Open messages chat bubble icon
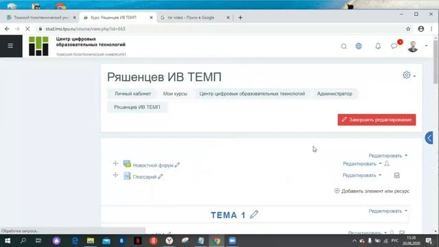 pos(394,46)
